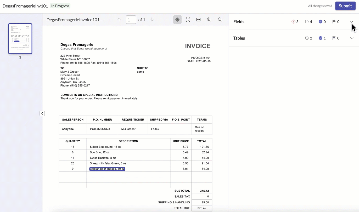Click the Tables section title
Viewport: 359px width, 212px height.
[239, 38]
